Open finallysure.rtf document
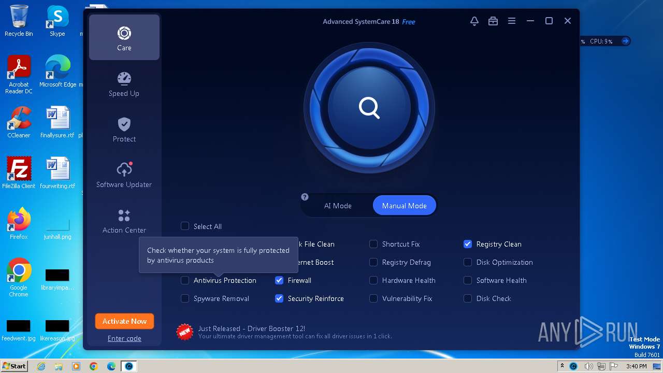This screenshot has height=373, width=663. pos(57,122)
